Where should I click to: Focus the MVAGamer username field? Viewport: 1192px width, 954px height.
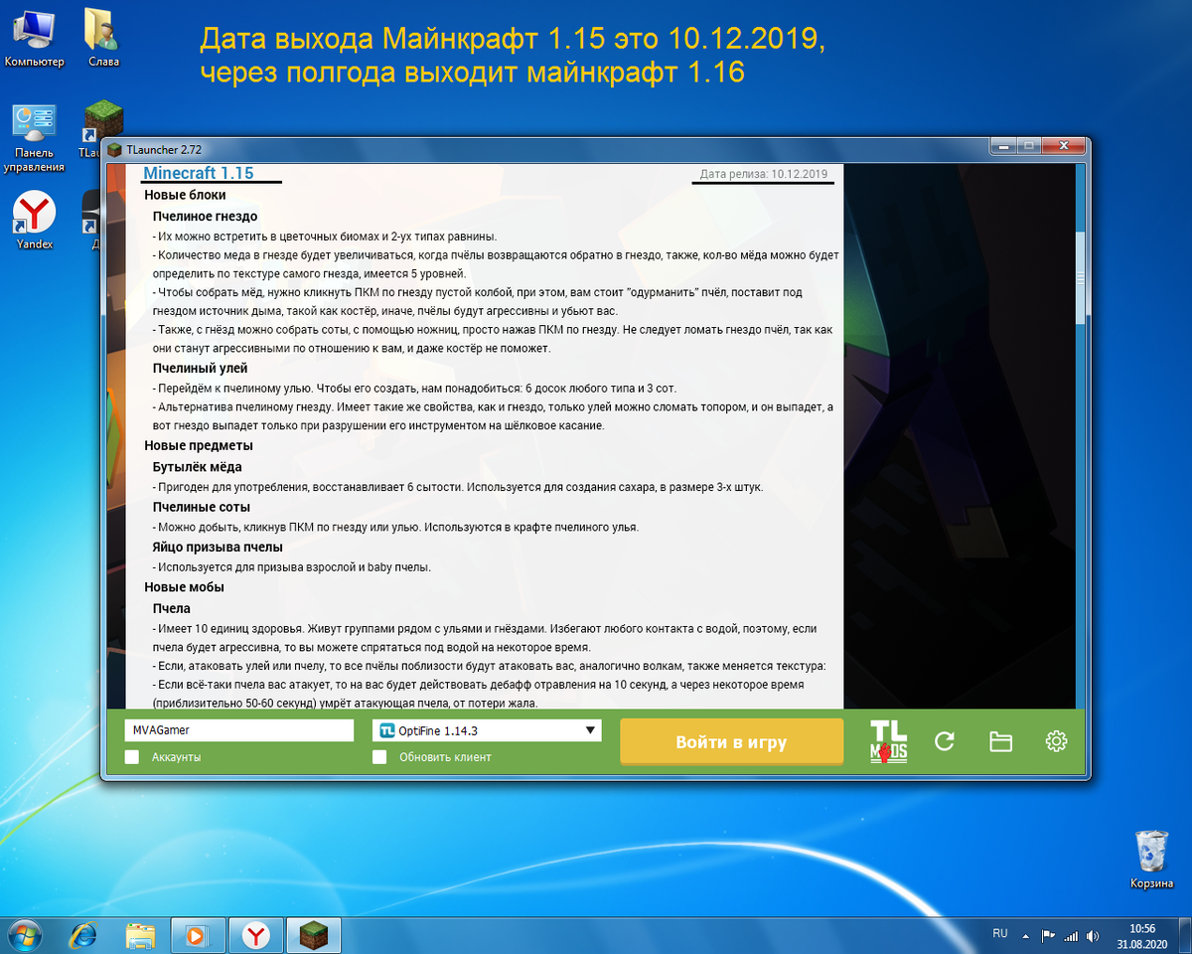pyautogui.click(x=238, y=730)
